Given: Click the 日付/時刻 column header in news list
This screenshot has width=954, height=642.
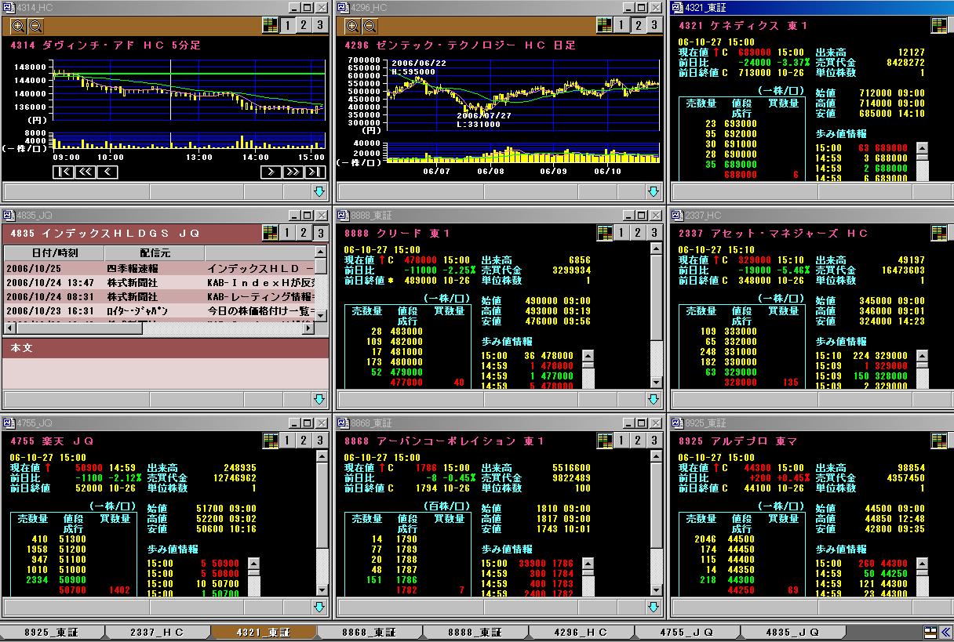Looking at the screenshot, I should (x=54, y=253).
